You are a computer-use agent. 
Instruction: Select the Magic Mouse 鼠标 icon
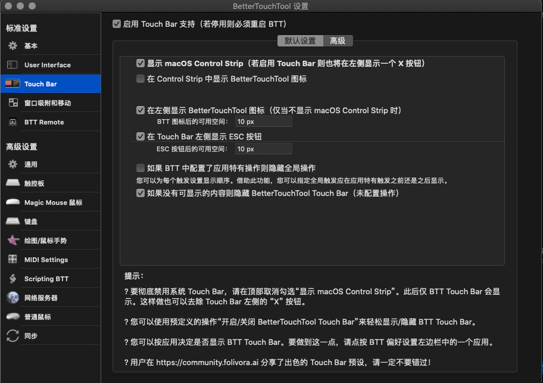click(x=13, y=203)
